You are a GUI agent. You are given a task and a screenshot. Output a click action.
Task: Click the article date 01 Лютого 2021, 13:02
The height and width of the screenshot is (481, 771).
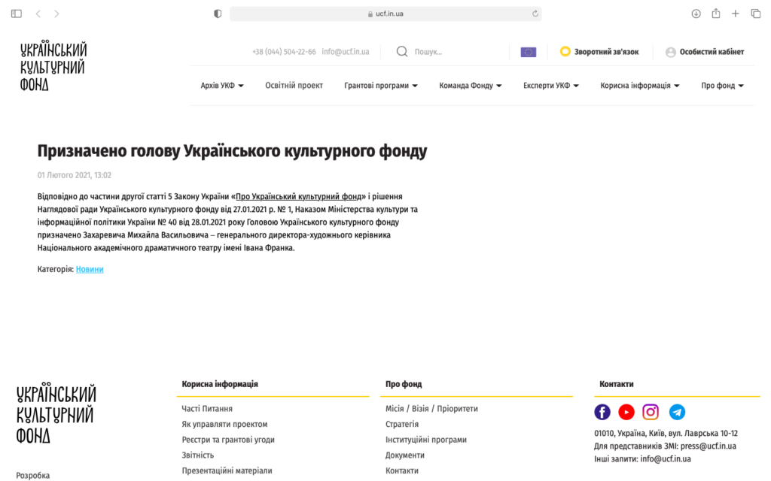pos(75,175)
